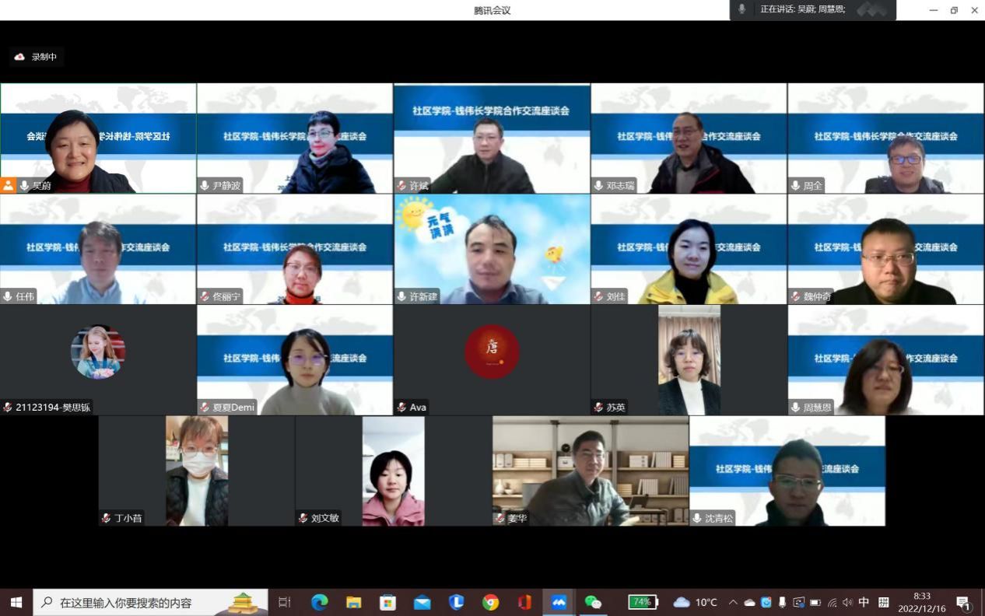Viewport: 985px width, 616px height.
Task: Open Tencent Meeting from the taskbar
Action: [x=559, y=602]
